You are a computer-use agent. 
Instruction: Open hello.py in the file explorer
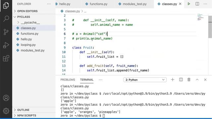tap(26, 39)
